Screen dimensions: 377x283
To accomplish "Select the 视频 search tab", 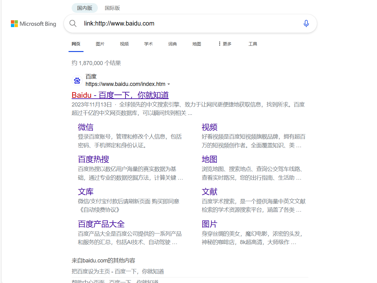I will 124,44.
